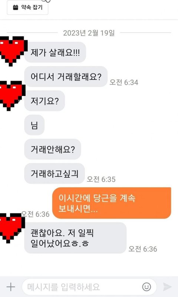
Task: Select the 괜찮아요. 저 일찍 일어났어요 bubble
Action: [75, 238]
